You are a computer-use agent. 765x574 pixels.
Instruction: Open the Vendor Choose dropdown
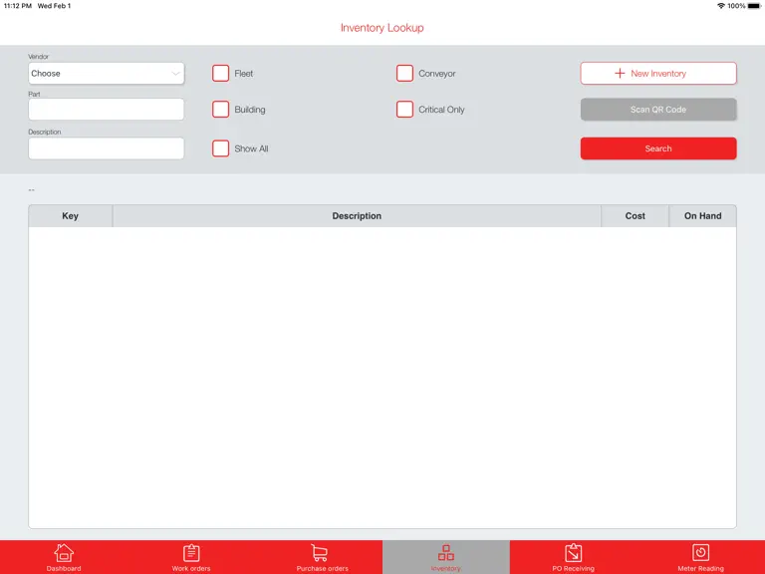pyautogui.click(x=107, y=73)
